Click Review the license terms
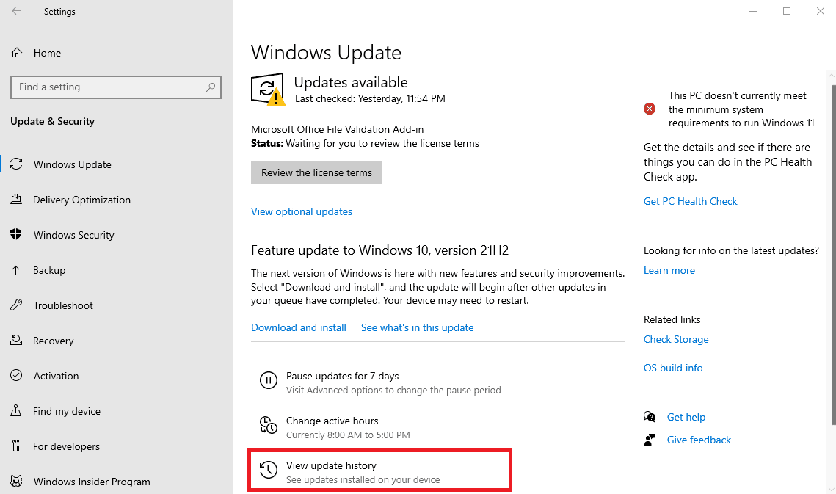The height and width of the screenshot is (494, 836). pyautogui.click(x=316, y=172)
